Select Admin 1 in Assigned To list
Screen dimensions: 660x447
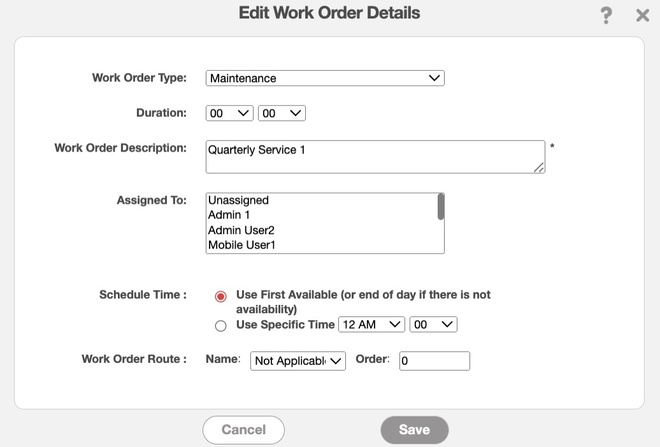[229, 215]
